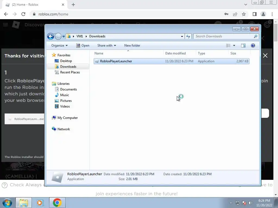This screenshot has height=208, width=278.
Task: Expand the view options dropdown arrow
Action: pos(234,45)
